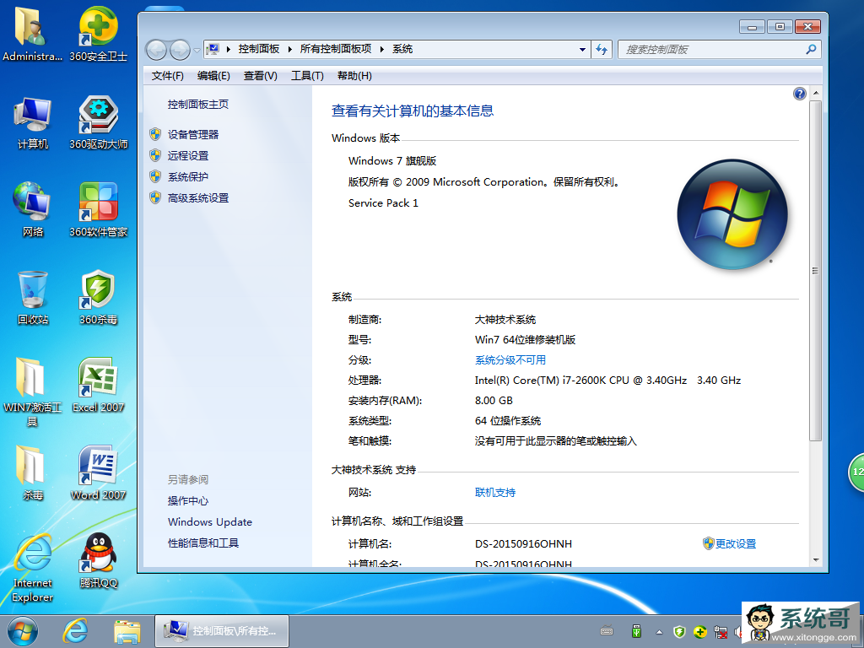Image resolution: width=864 pixels, height=648 pixels.
Task: Click the Forward navigation arrow button
Action: [180, 50]
